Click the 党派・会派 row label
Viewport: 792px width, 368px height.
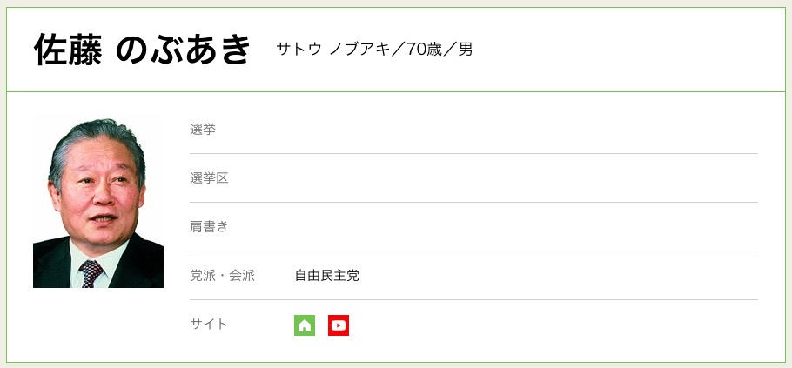click(222, 276)
